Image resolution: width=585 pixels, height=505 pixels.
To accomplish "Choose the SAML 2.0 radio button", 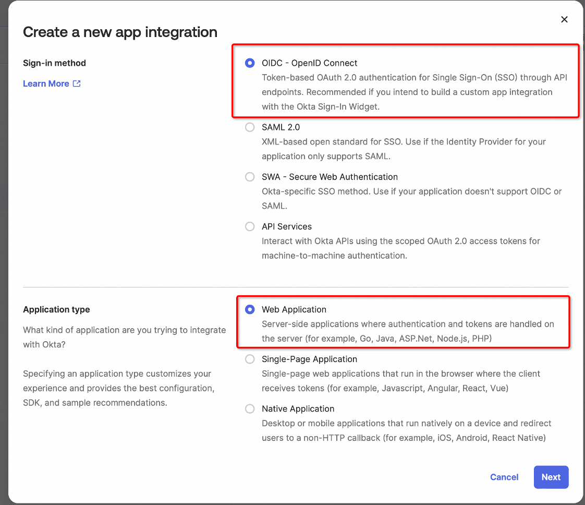I will [250, 127].
